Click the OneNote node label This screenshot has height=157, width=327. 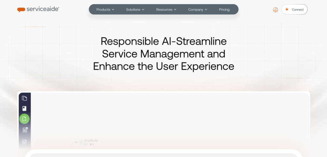pyautogui.click(x=91, y=140)
